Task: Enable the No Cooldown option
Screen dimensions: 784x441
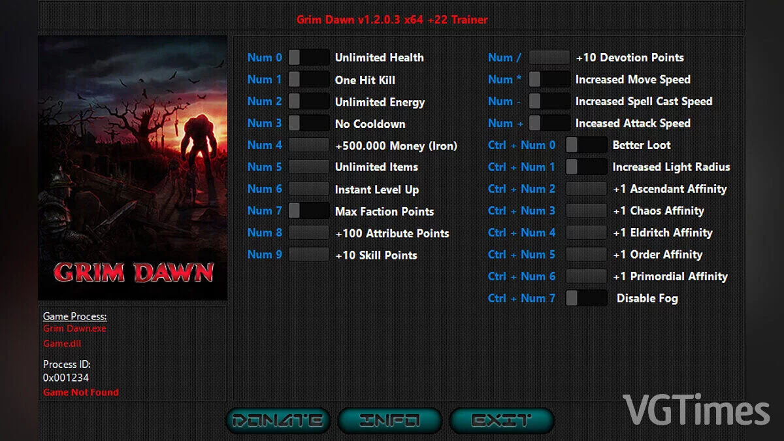Action: pos(308,123)
